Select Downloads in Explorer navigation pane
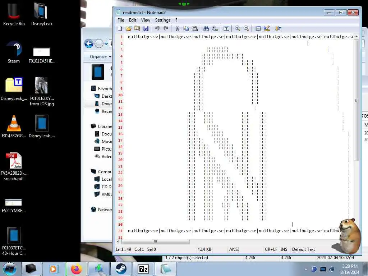This screenshot has width=368, height=276. click(x=103, y=104)
